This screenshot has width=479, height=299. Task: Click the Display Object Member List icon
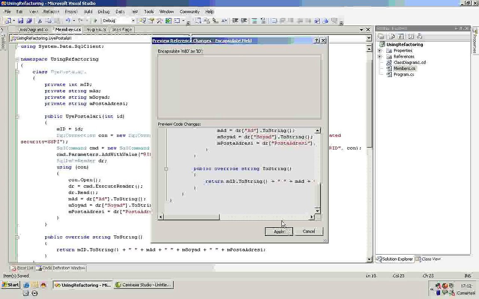tap(198, 21)
